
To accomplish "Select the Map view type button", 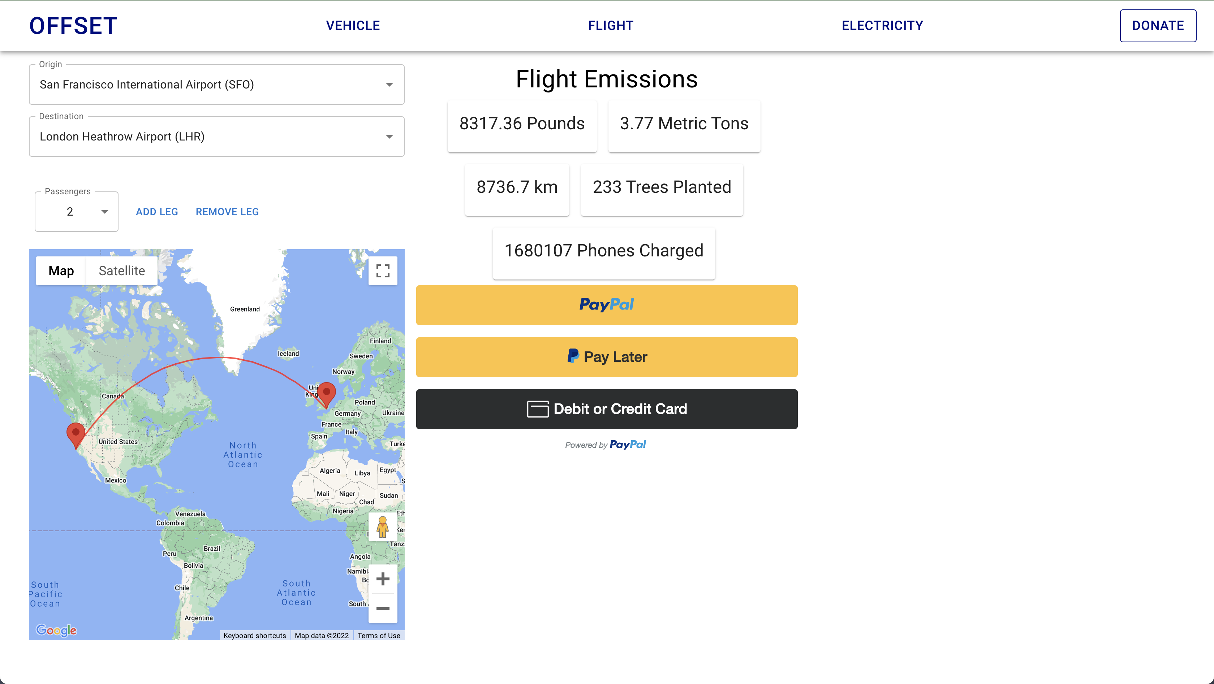I will [61, 271].
